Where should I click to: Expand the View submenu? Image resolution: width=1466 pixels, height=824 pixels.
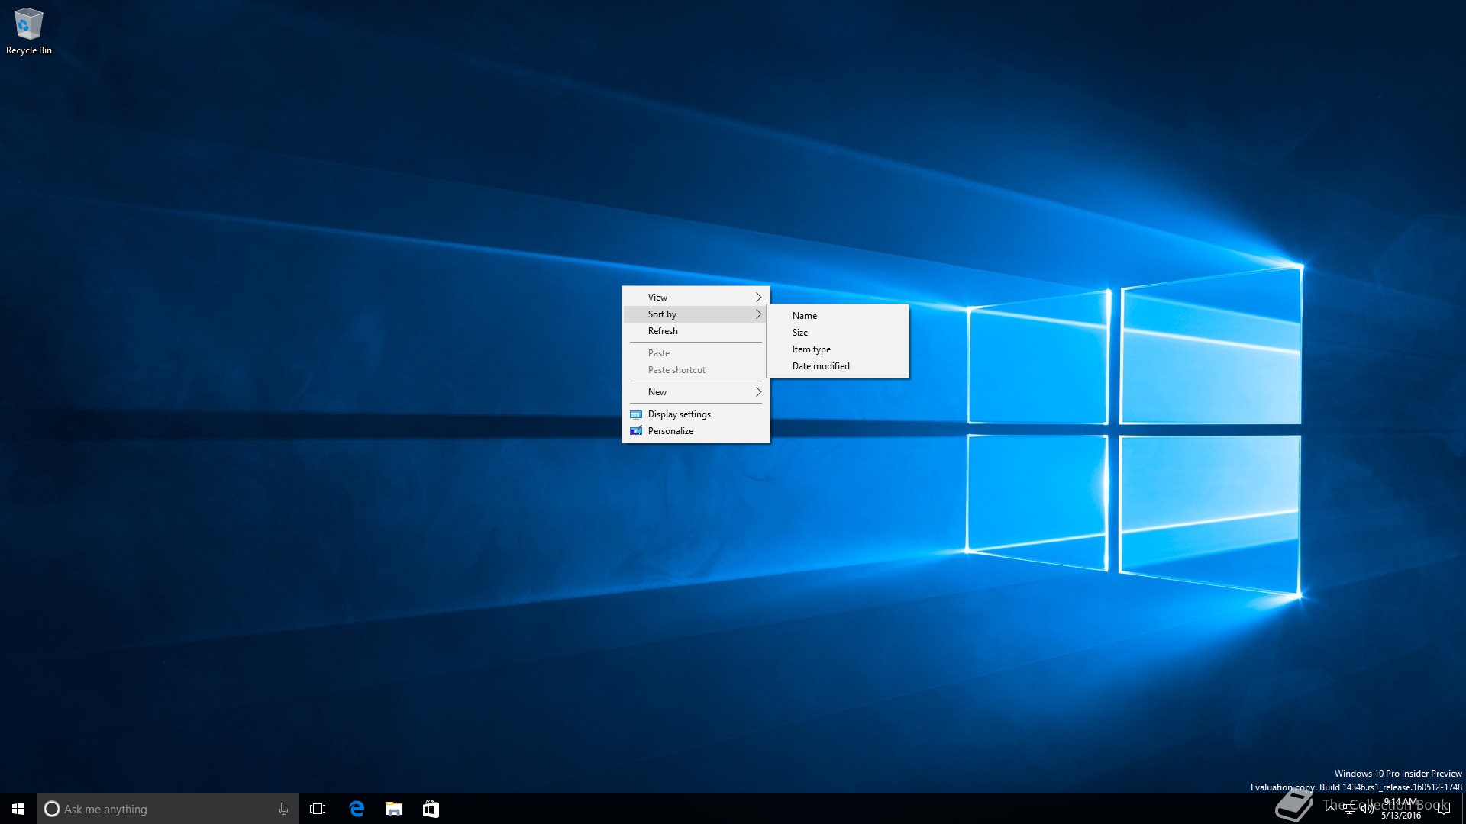[696, 298]
